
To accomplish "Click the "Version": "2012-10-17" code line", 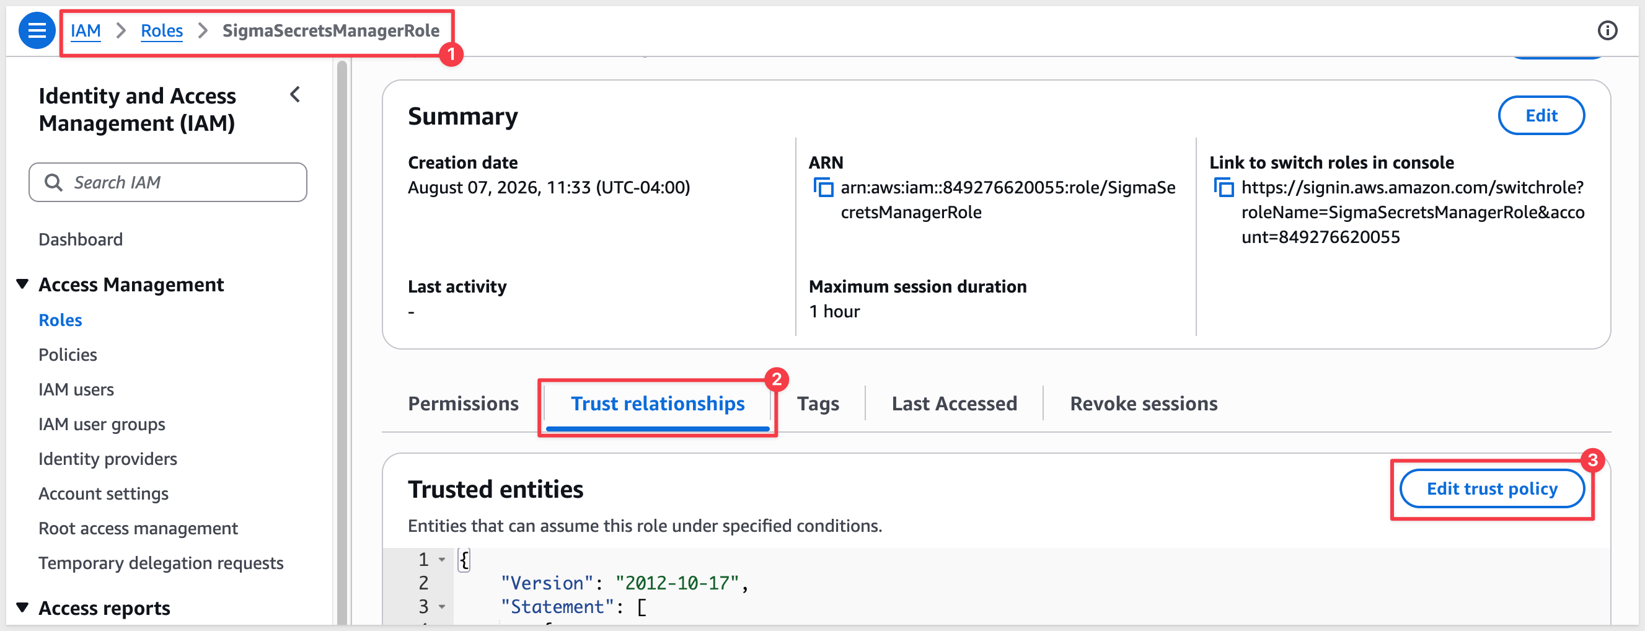I will coord(624,583).
